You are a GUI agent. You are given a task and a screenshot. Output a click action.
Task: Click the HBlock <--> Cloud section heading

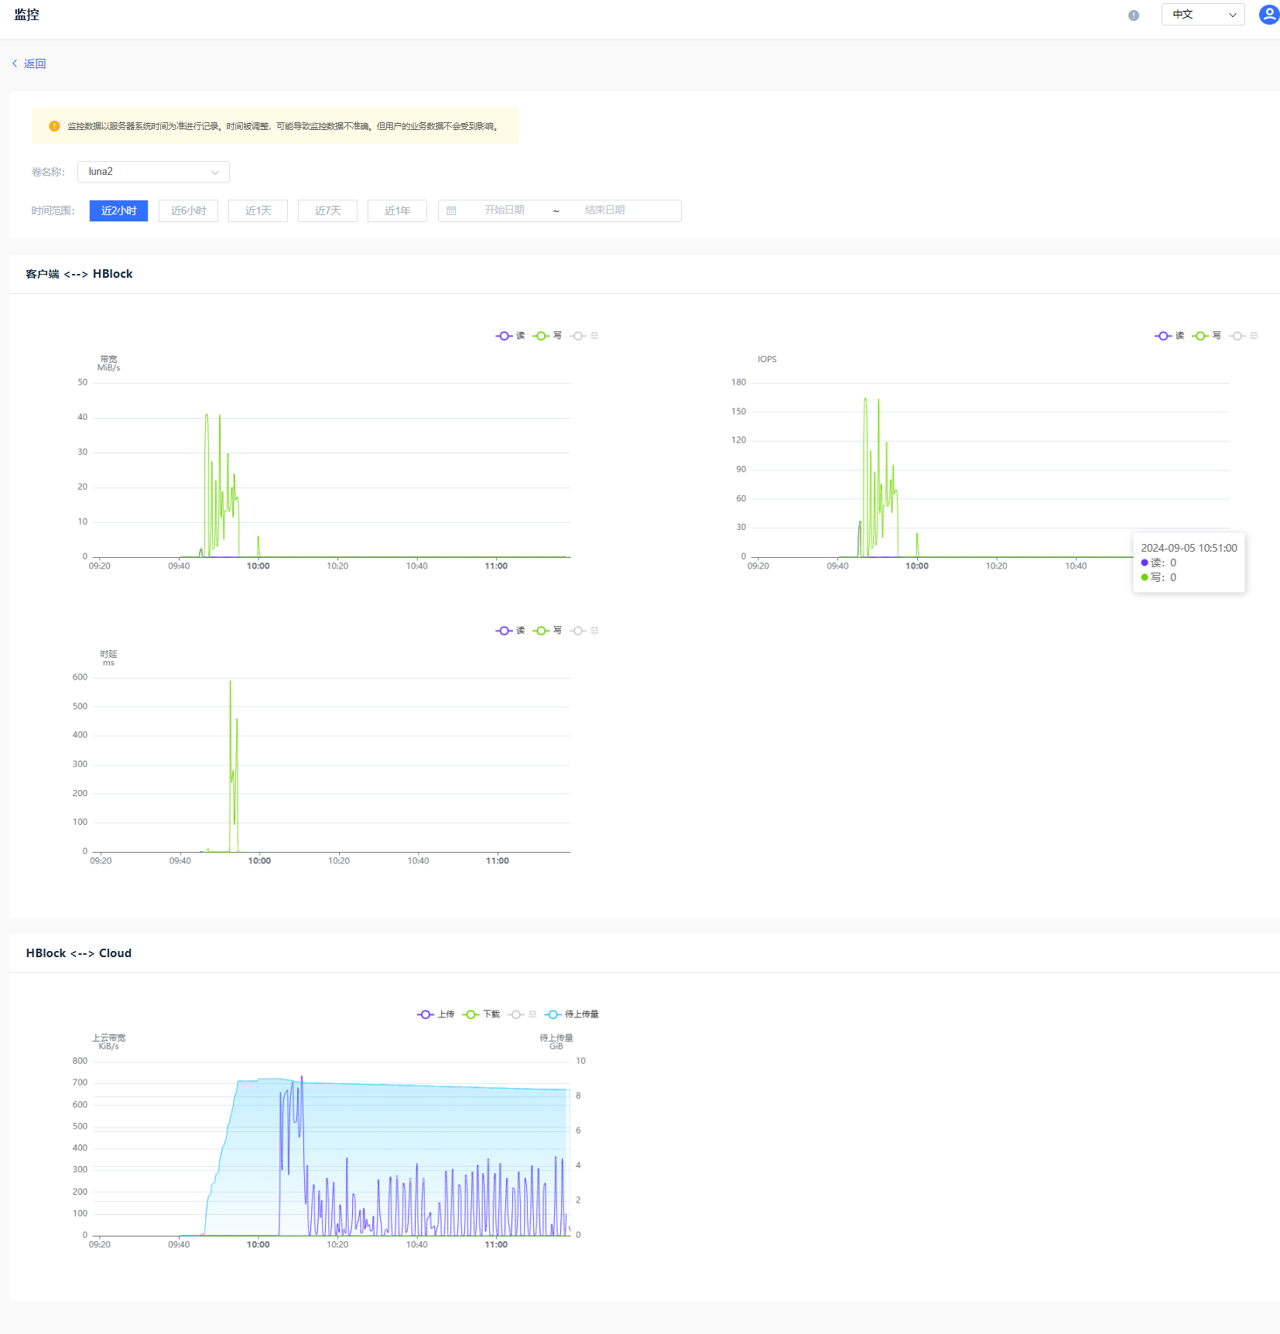tap(79, 953)
